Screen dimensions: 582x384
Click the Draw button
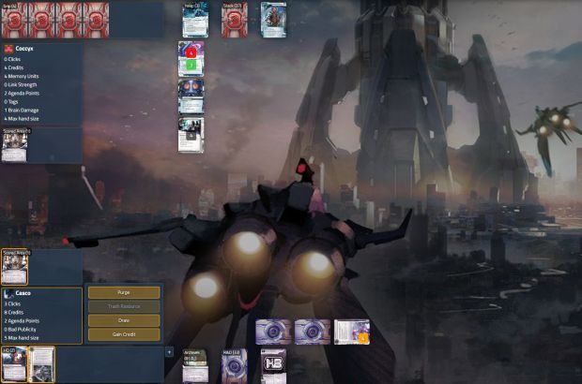[124, 320]
